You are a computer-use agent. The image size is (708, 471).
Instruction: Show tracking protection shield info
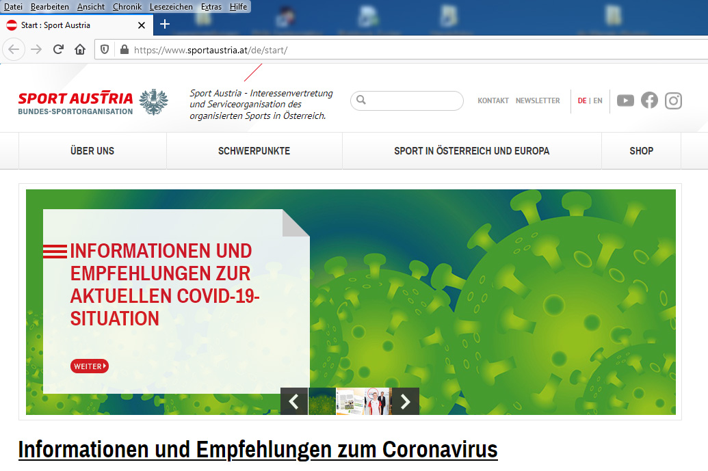104,50
